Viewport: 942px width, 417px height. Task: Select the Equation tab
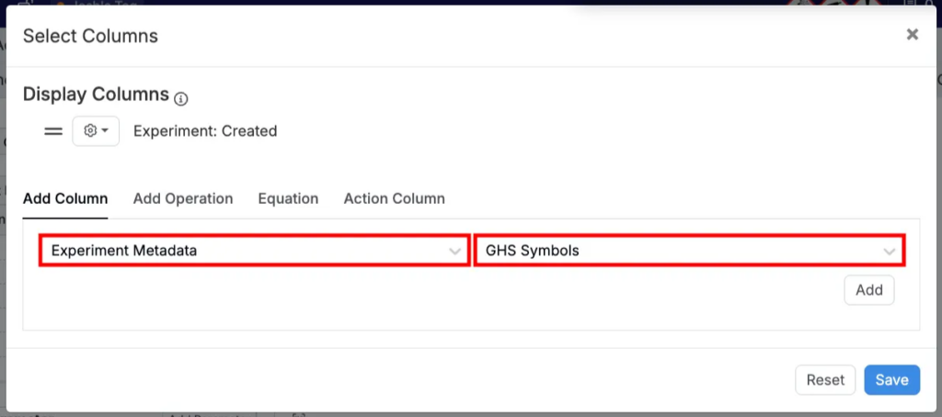(x=288, y=198)
